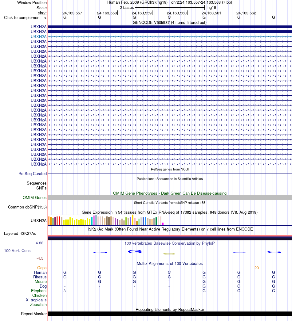Click the gray OMIM Genes item bar
The width and height of the screenshot is (292, 321).
click(x=170, y=197)
